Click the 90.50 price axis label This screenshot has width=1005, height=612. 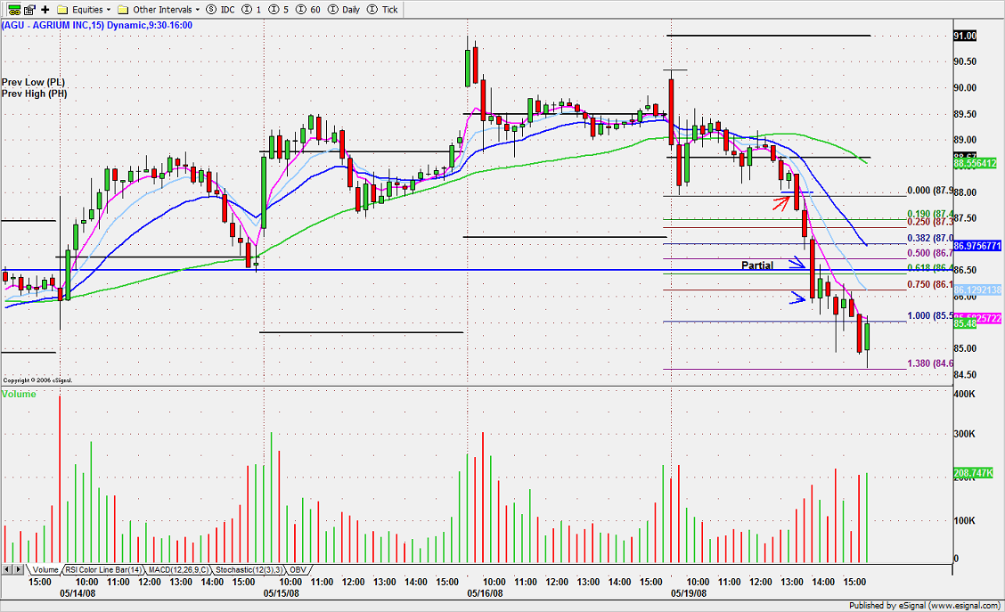pyautogui.click(x=965, y=61)
